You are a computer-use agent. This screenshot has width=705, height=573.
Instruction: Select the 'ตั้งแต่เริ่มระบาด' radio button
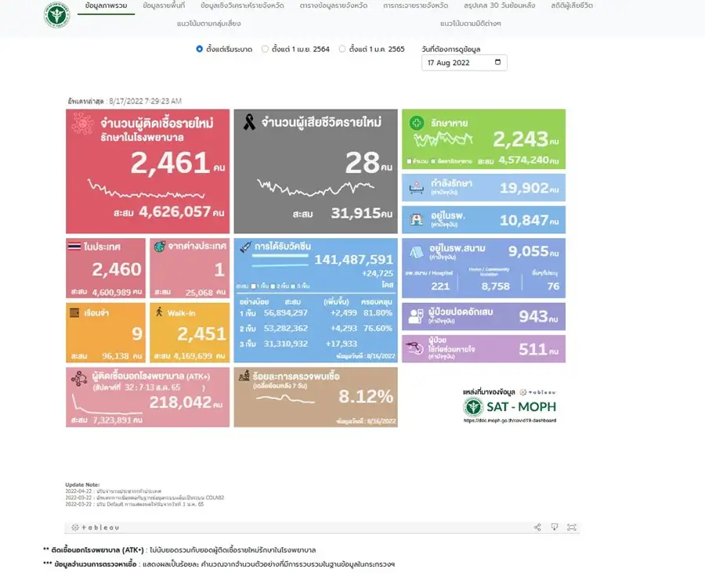pos(200,49)
